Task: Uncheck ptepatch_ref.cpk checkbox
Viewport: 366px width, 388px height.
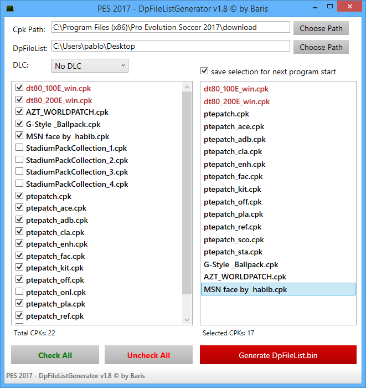Action: [x=19, y=315]
